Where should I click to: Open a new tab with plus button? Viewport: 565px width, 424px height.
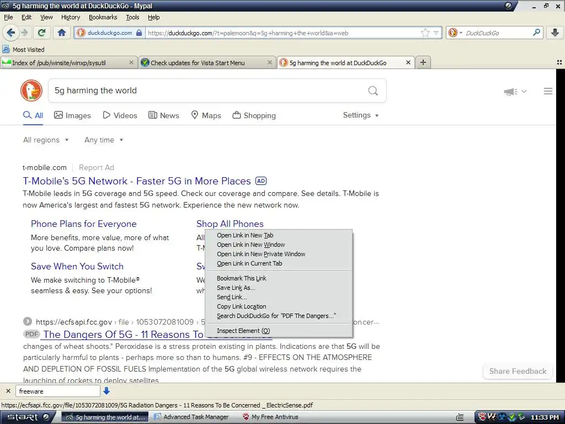click(423, 62)
